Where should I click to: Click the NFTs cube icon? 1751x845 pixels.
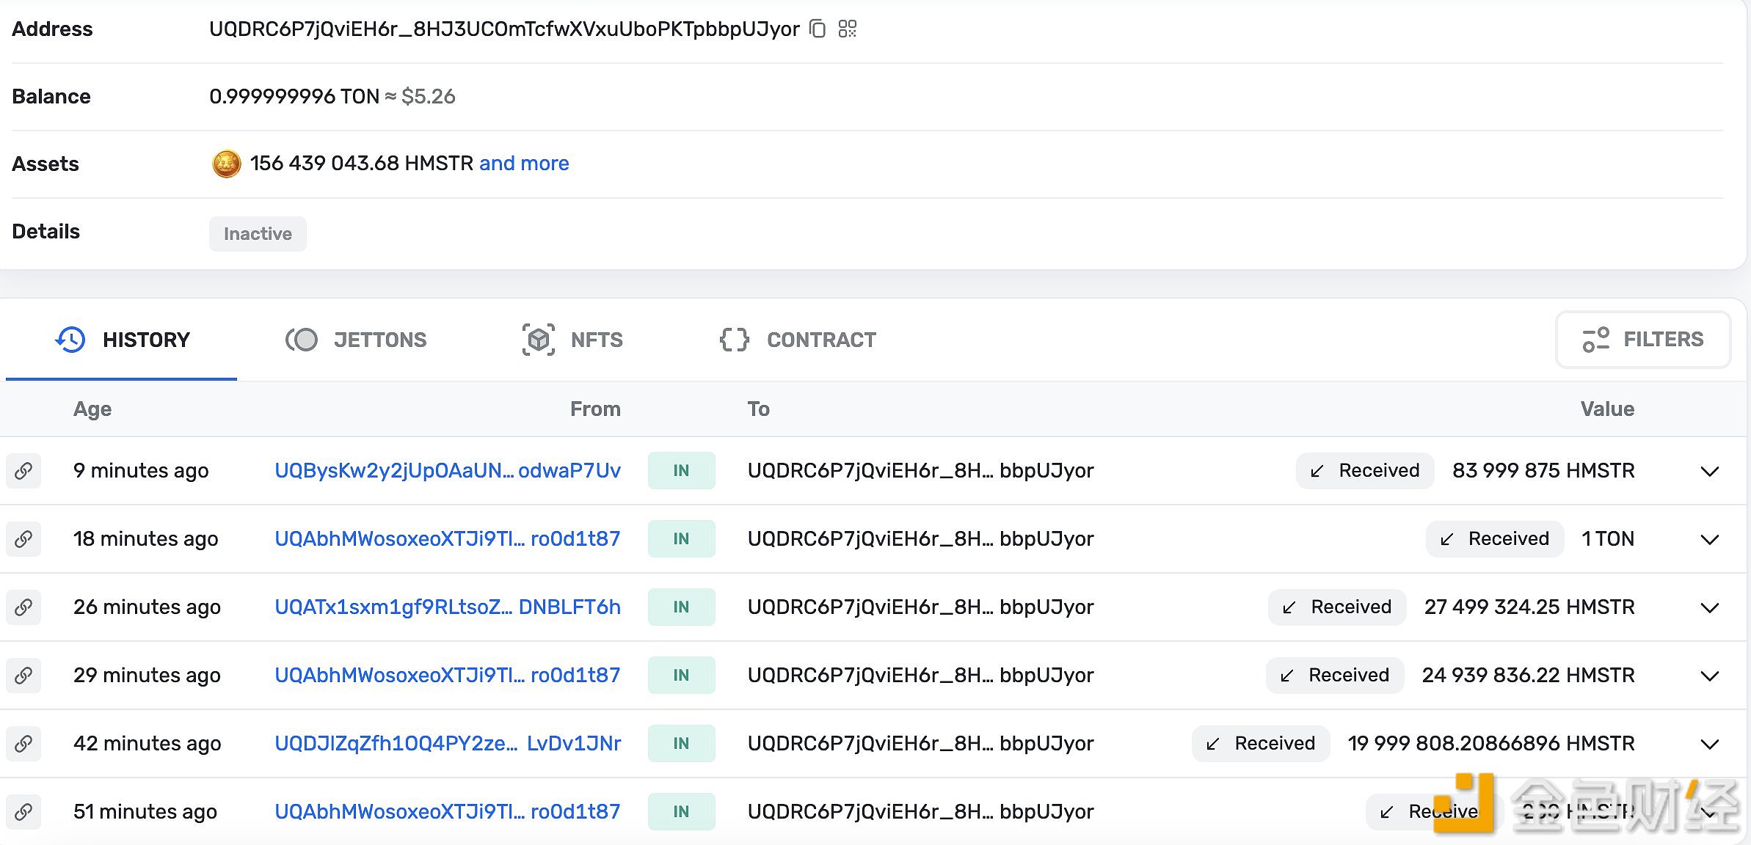click(539, 340)
